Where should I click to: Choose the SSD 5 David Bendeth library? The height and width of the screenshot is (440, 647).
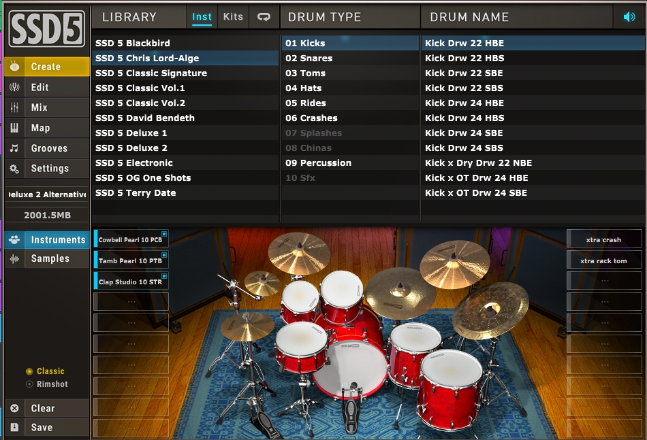point(185,118)
